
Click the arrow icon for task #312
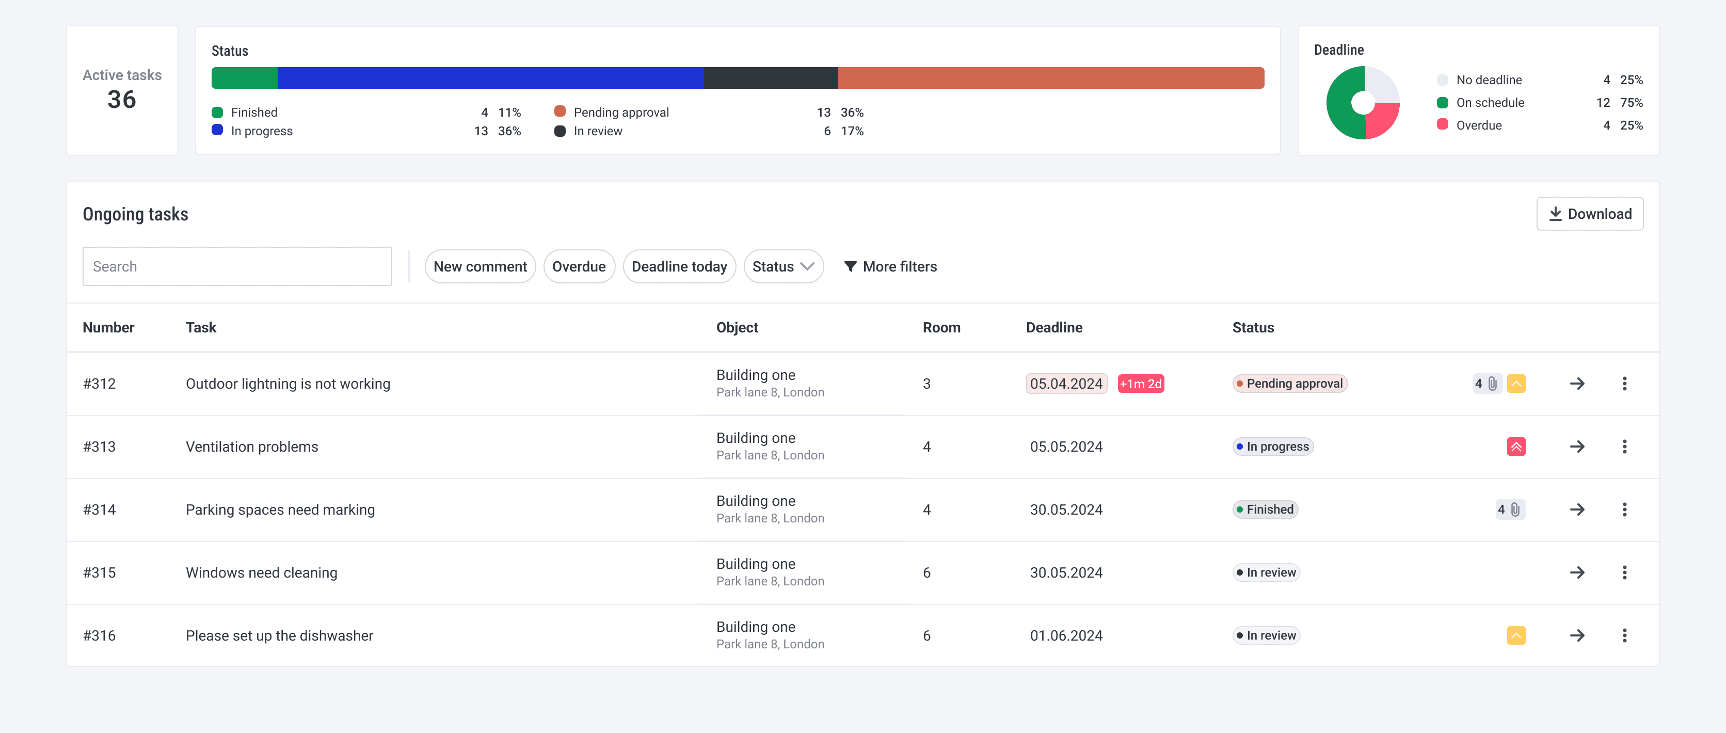[x=1577, y=383]
